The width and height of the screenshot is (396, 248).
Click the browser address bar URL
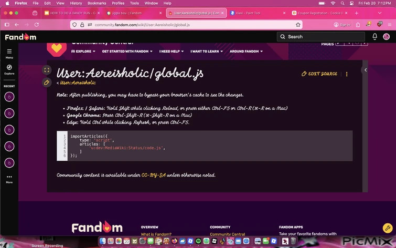click(x=142, y=25)
